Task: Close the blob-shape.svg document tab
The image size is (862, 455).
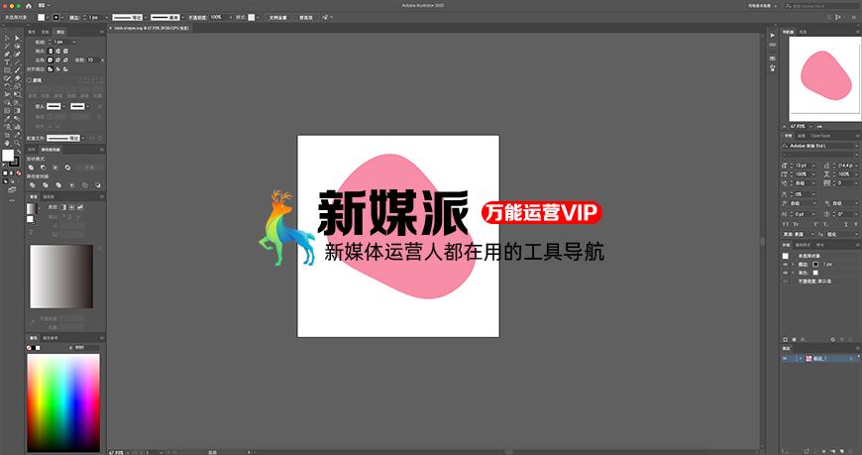Action: click(x=111, y=28)
